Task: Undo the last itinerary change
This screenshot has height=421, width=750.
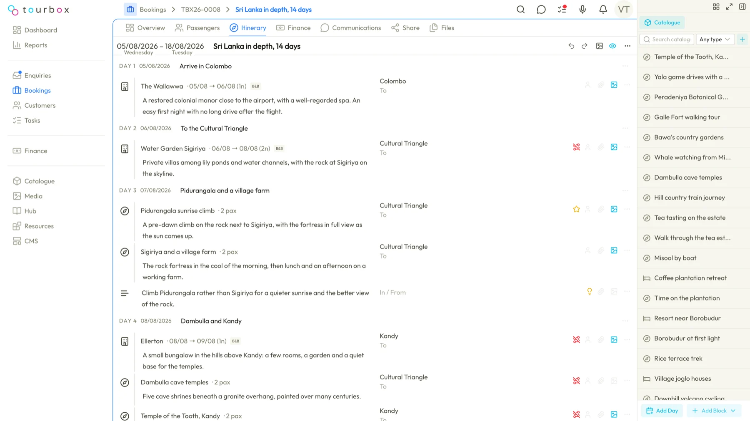Action: click(571, 46)
